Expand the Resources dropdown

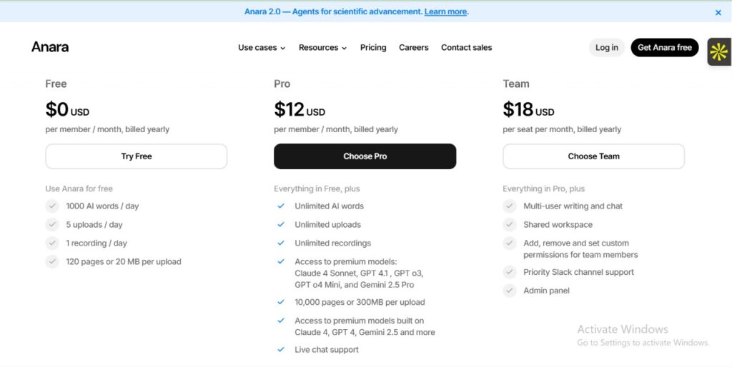tap(322, 48)
